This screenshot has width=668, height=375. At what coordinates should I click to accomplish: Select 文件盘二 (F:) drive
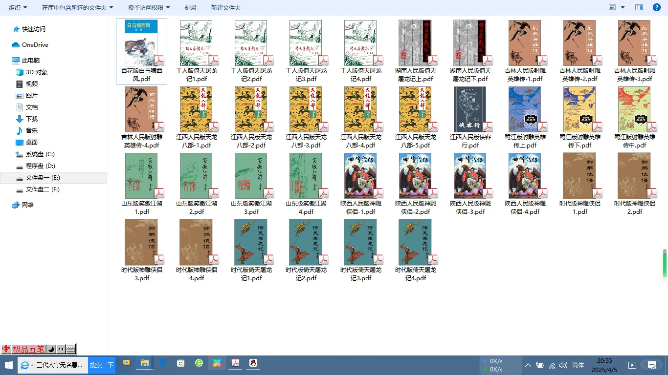pyautogui.click(x=38, y=189)
